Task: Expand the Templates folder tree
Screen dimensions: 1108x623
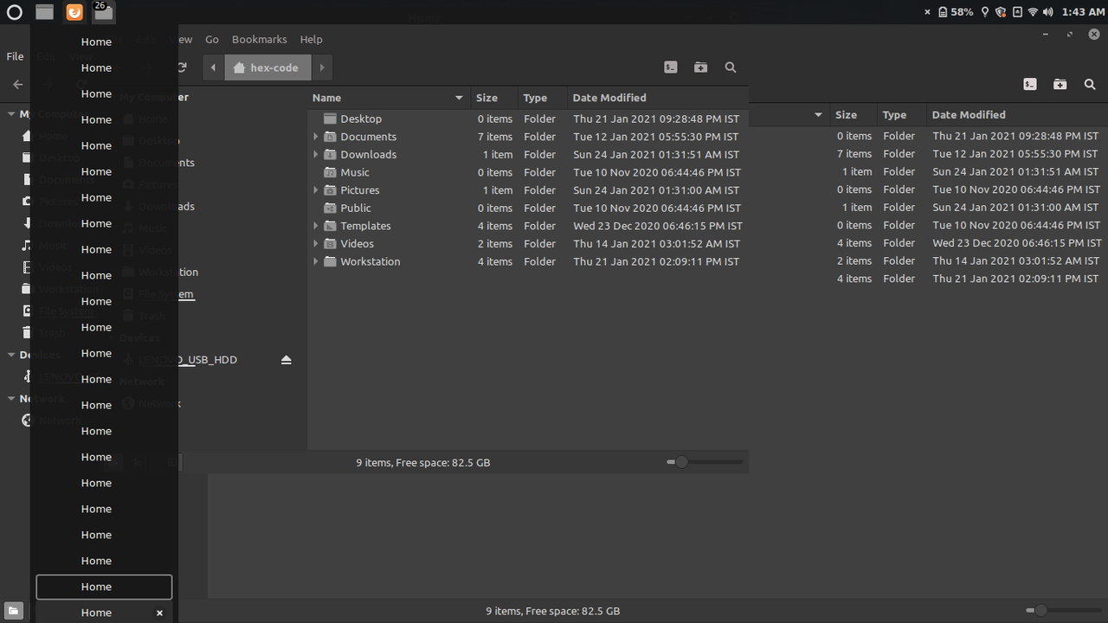Action: 315,226
